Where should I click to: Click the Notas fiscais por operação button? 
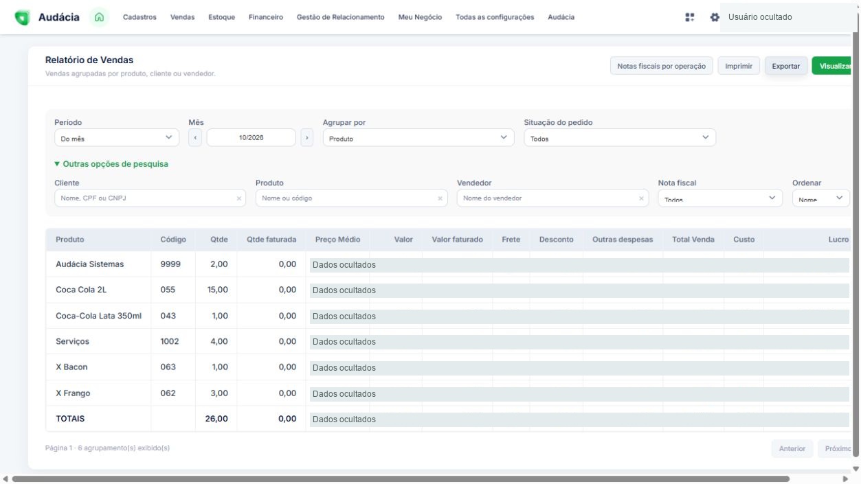click(x=662, y=66)
